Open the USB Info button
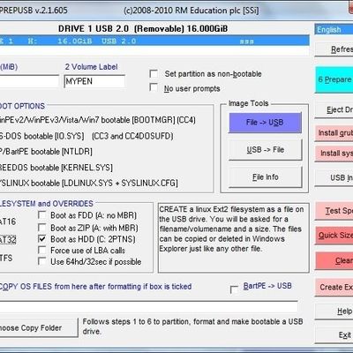 [334, 177]
